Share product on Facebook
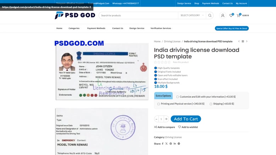 [162, 144]
